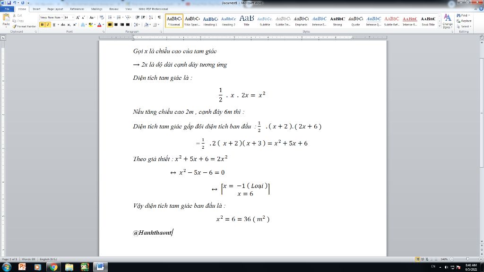Image resolution: width=484 pixels, height=272 pixels.
Task: Open the font size dropdown
Action: 73,17
